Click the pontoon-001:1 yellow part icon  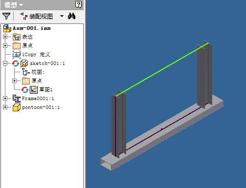tap(17, 107)
